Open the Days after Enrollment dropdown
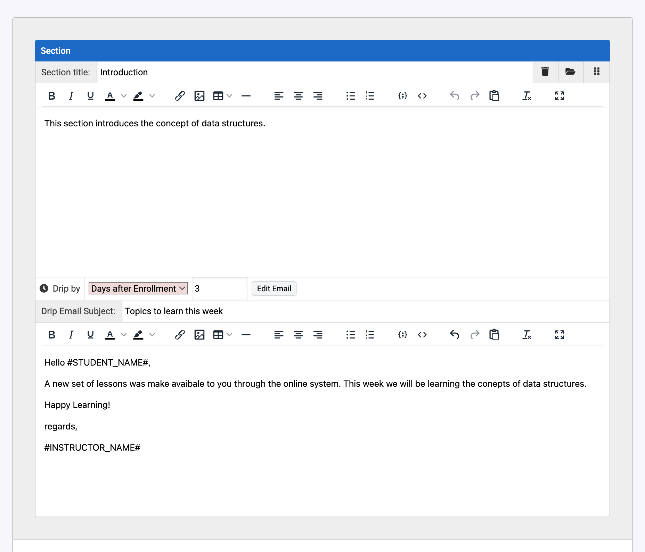Screen dimensions: 645x552 click(x=138, y=288)
